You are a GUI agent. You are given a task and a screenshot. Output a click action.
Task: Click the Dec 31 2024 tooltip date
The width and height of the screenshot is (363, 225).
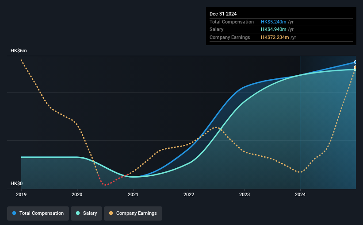pos(223,14)
